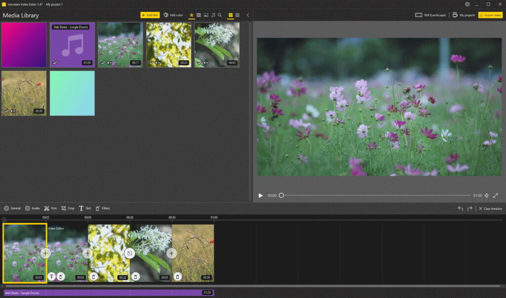Show audio files in the media library
This screenshot has width=506, height=298.
point(213,15)
